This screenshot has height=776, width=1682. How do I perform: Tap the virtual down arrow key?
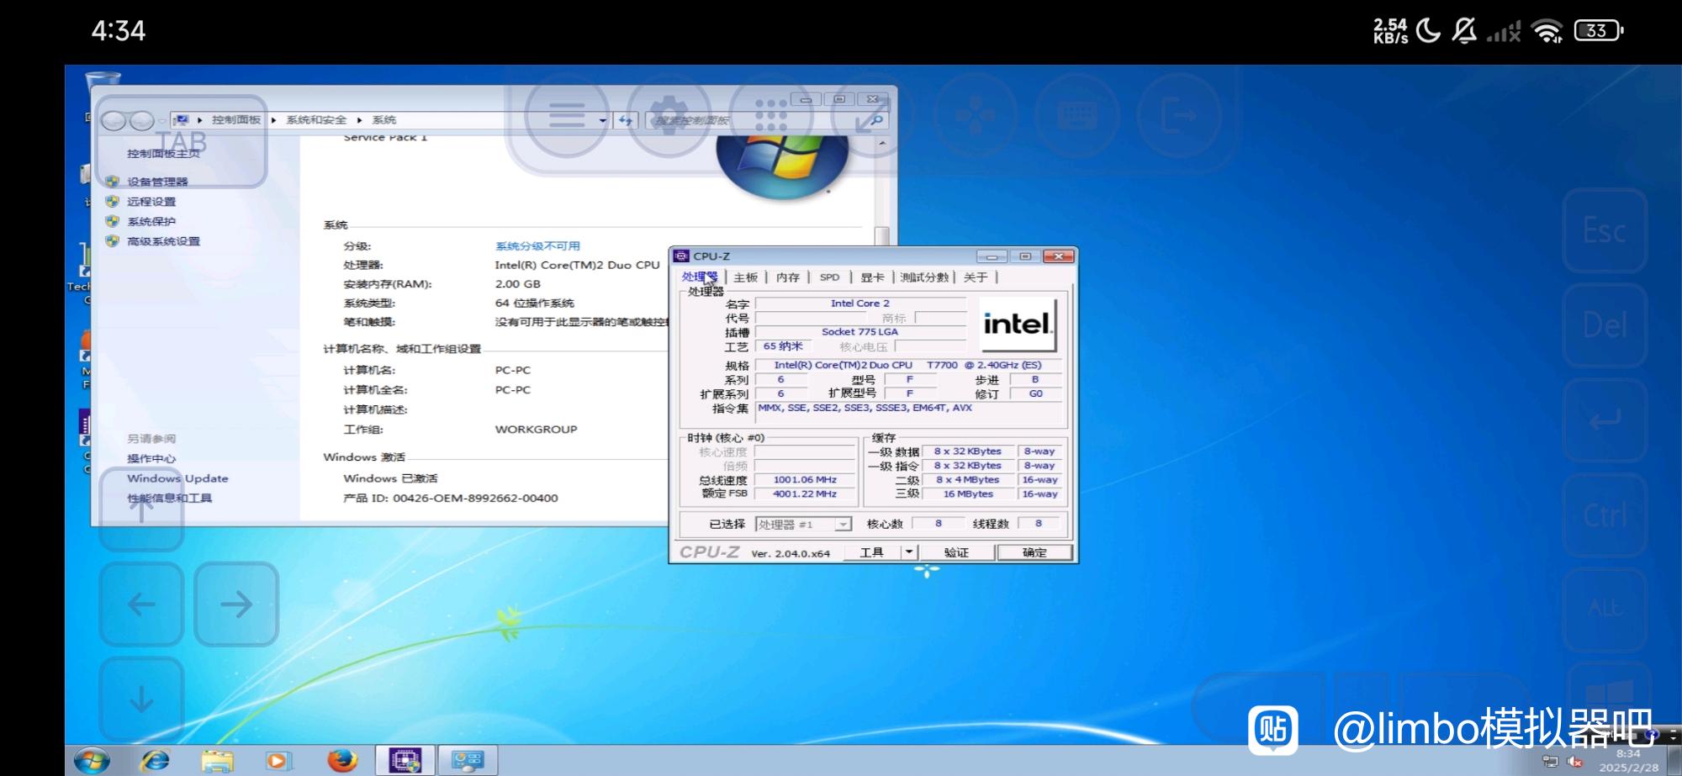pyautogui.click(x=141, y=699)
